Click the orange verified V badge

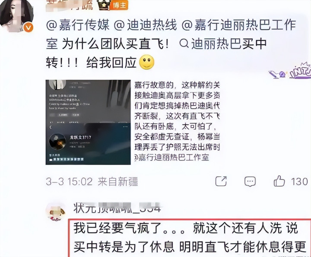(29, 28)
